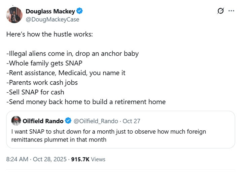
Task: Open Oilfield Rando's small avatar
Action: coord(16,121)
